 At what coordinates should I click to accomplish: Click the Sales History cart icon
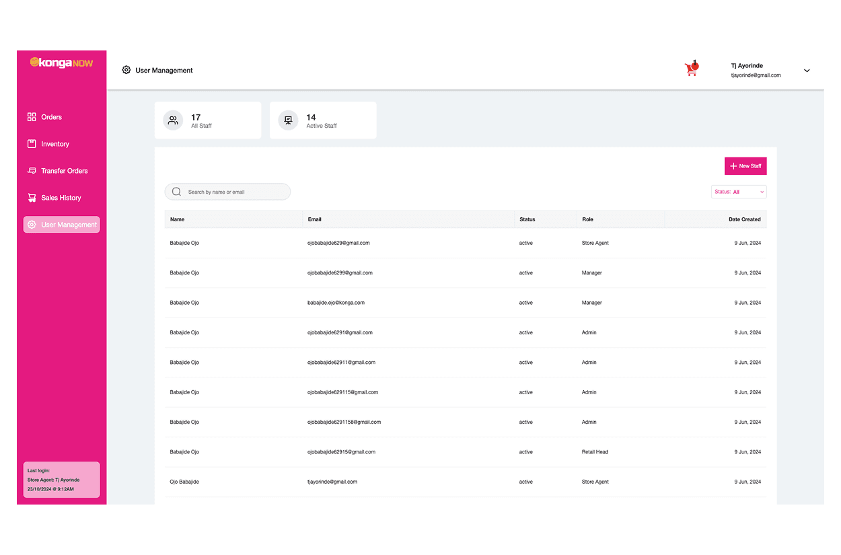(x=32, y=198)
